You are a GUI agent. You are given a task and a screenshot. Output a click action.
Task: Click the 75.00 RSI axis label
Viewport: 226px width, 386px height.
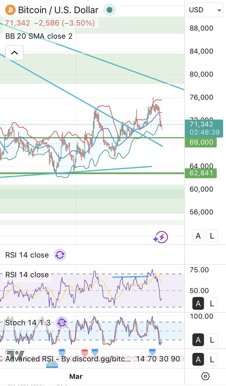coord(199,270)
